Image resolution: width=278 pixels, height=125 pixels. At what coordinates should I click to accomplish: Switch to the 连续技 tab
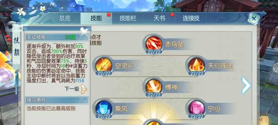tap(191, 18)
